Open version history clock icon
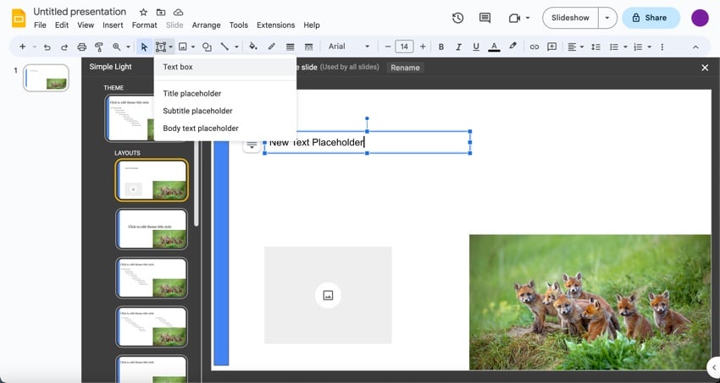Viewport: 720px width, 383px height. coord(457,18)
